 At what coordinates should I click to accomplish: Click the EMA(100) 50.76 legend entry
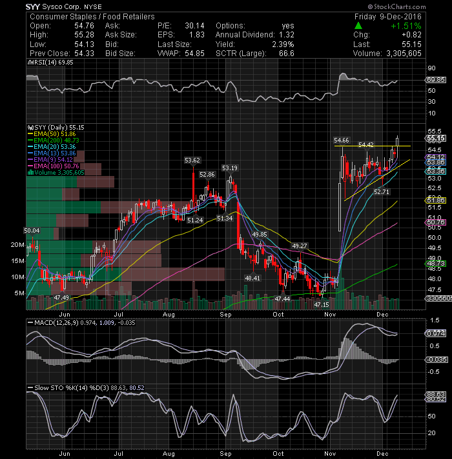tap(54, 166)
